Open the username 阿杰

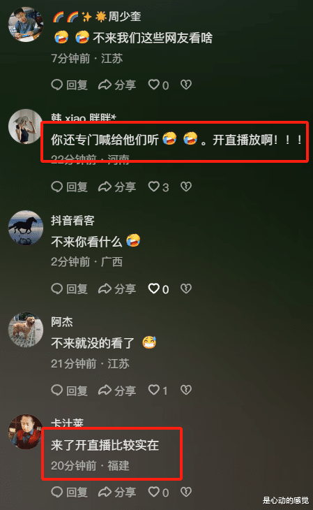61,322
